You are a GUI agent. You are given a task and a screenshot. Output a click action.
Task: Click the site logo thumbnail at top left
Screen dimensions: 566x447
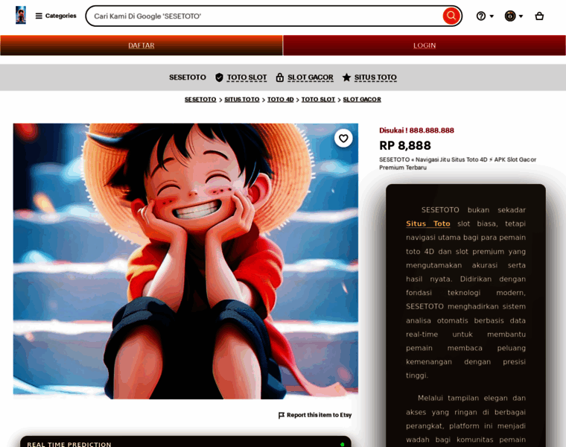coord(21,15)
